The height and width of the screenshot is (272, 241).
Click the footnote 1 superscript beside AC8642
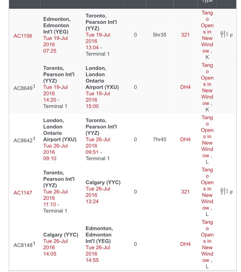coord(34,139)
